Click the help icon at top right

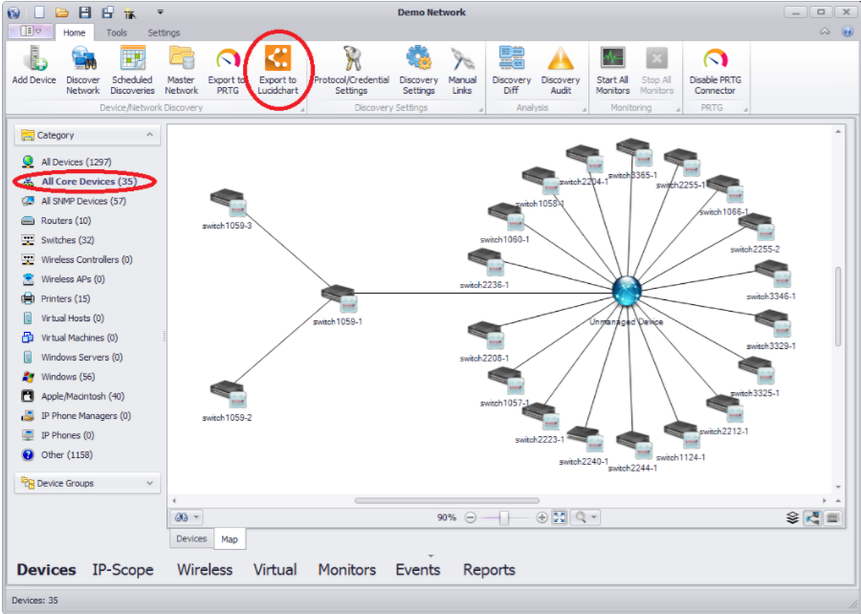click(x=848, y=32)
